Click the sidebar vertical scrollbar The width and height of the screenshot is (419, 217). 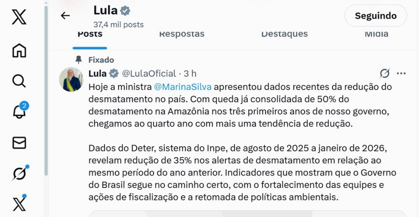(x=46, y=91)
